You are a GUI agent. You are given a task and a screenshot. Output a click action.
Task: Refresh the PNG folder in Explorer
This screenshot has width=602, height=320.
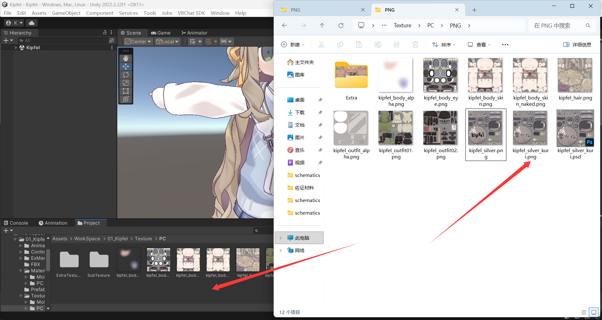[341, 26]
